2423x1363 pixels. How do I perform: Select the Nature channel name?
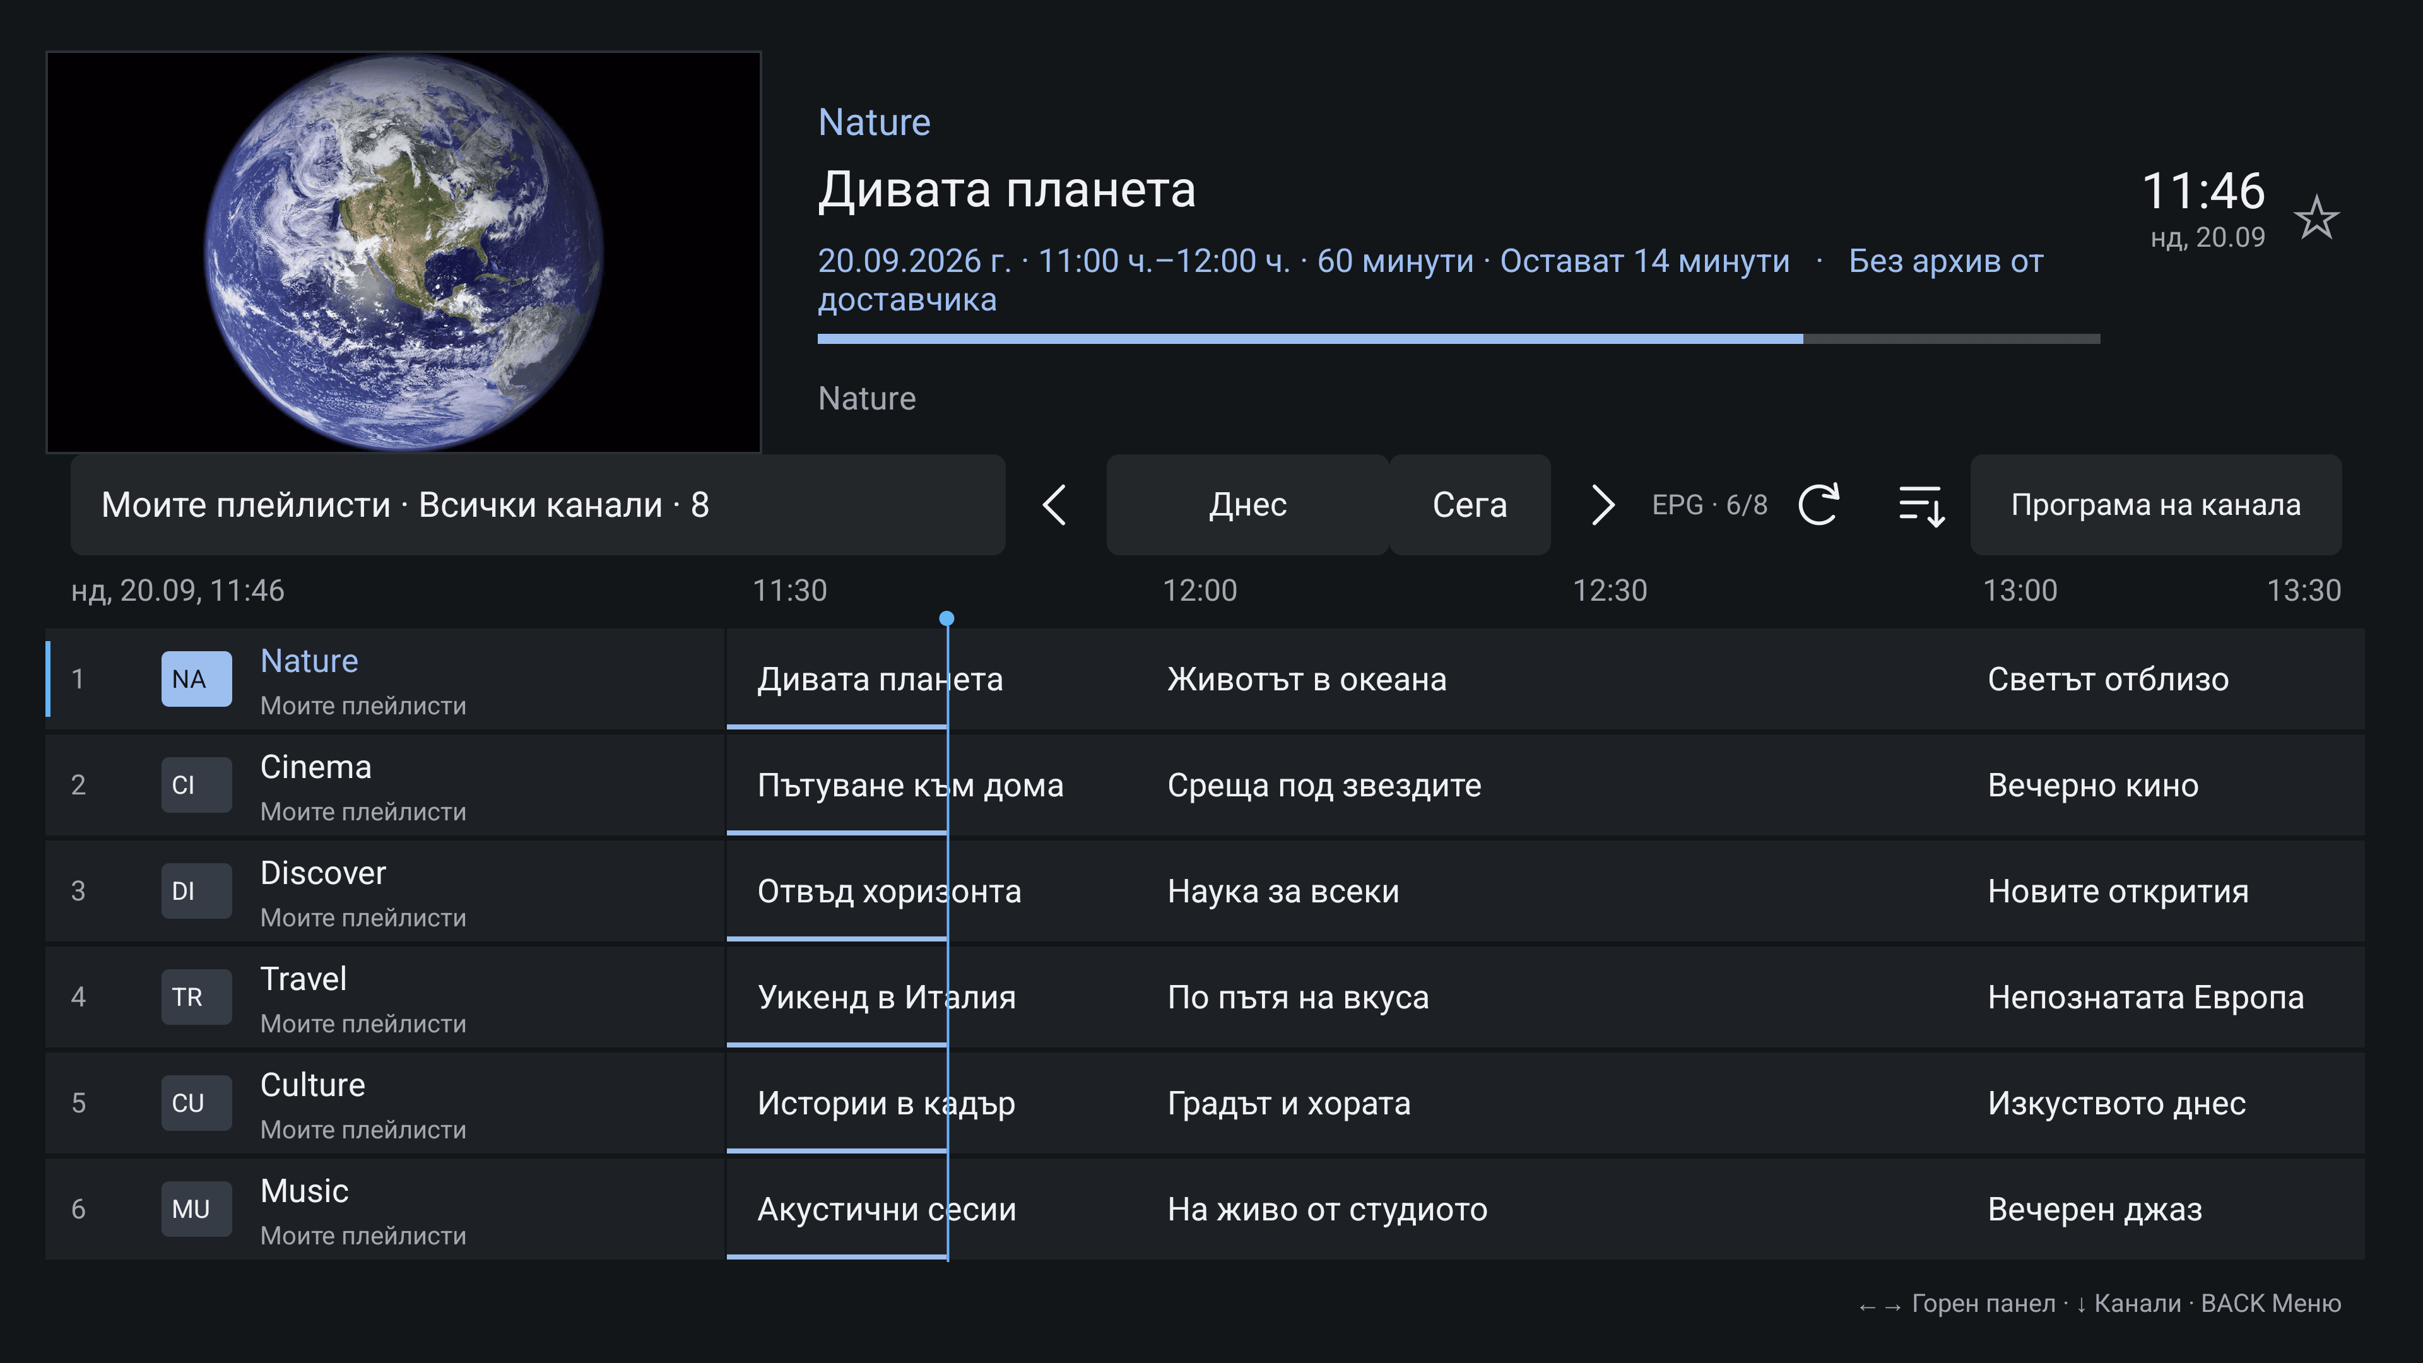point(309,660)
